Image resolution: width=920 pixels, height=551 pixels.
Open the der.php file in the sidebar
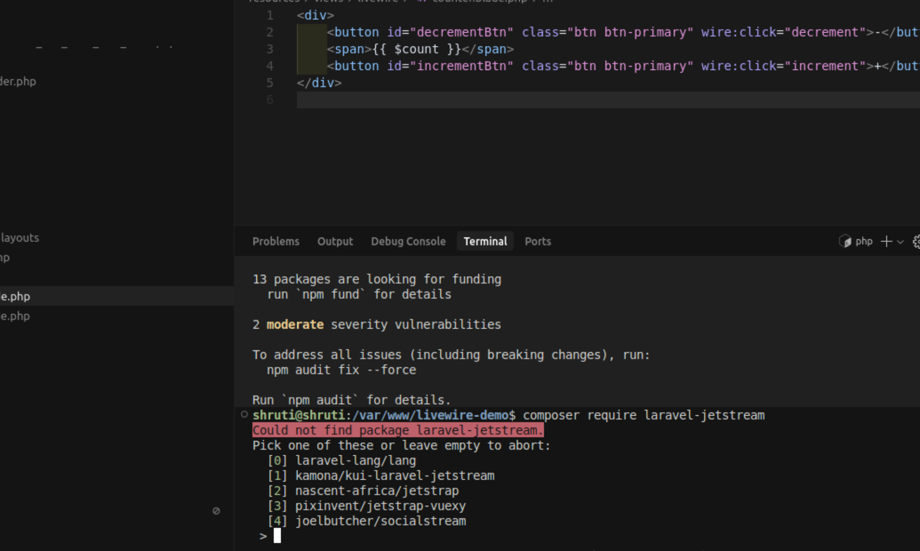point(18,81)
